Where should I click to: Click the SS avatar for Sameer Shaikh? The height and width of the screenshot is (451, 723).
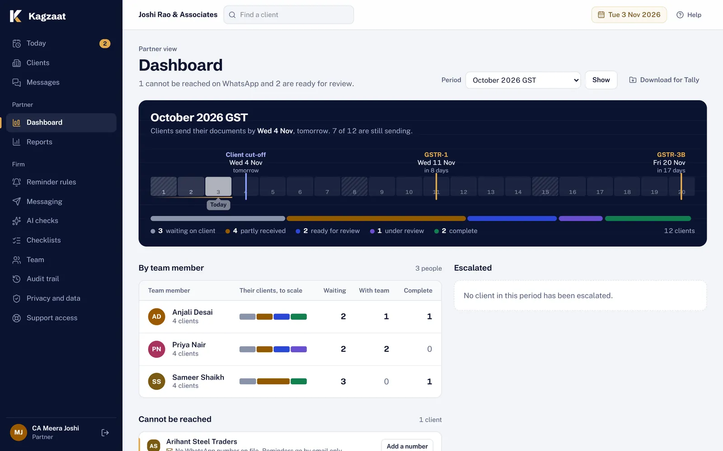click(x=156, y=382)
